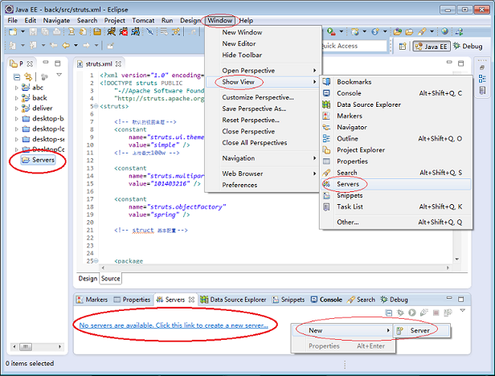Select Servers in the Show View submenu

pyautogui.click(x=396, y=184)
